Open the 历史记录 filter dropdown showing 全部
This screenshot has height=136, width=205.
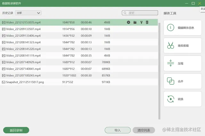click(x=28, y=13)
